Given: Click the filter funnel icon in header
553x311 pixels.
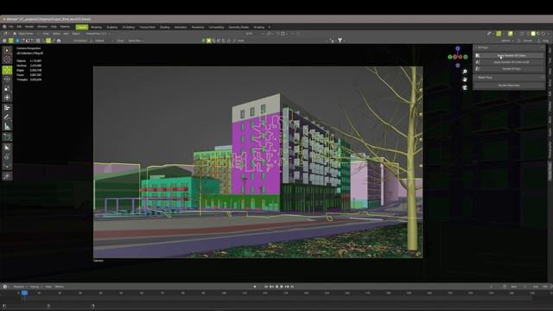Looking at the screenshot, I should [x=340, y=41].
